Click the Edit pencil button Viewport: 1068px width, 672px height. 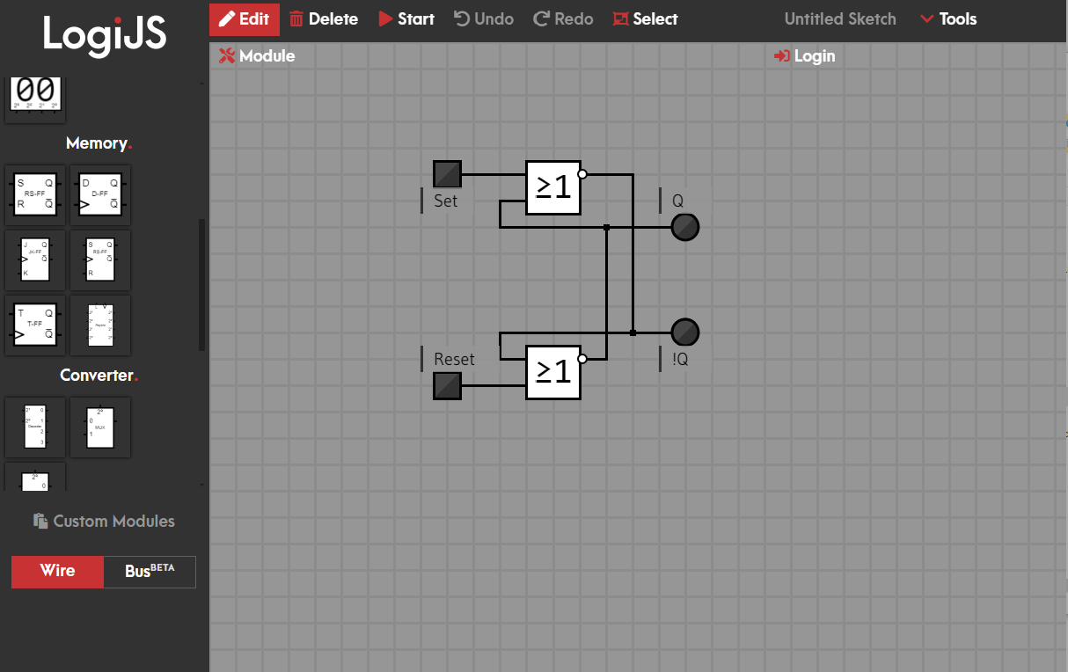pos(245,18)
